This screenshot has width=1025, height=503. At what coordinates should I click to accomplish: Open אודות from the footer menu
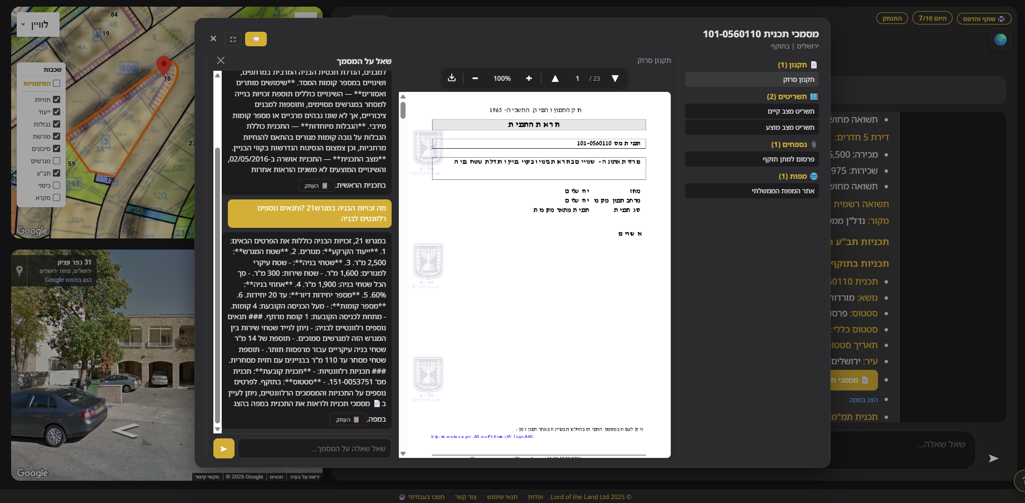pos(536,496)
